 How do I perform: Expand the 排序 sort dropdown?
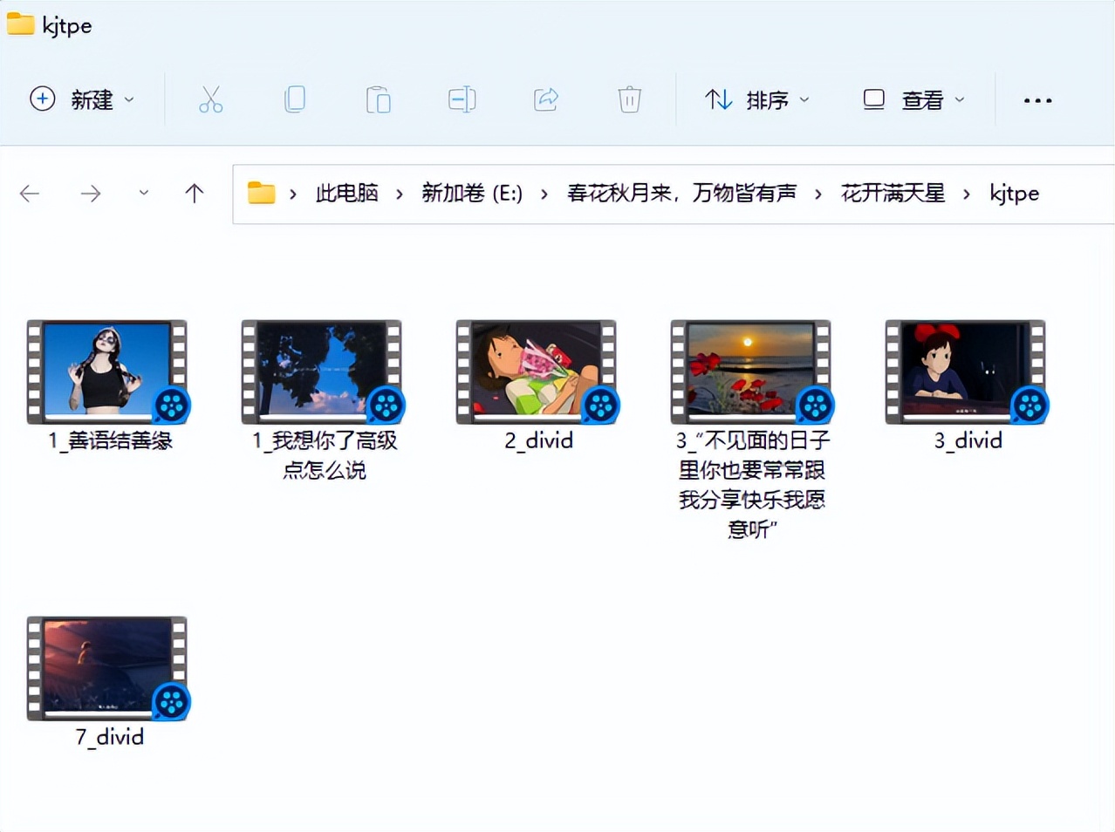(x=804, y=99)
